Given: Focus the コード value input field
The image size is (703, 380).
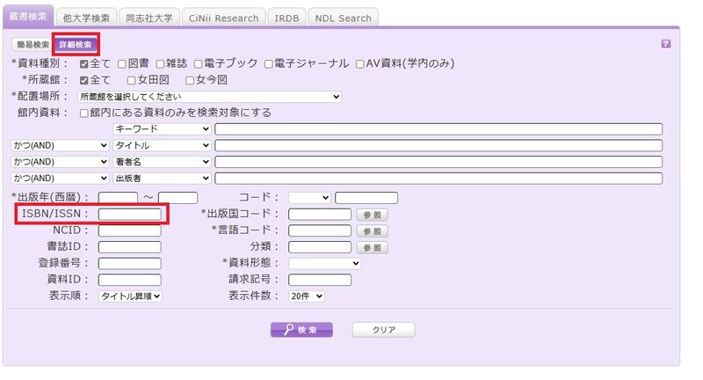Looking at the screenshot, I should (366, 197).
